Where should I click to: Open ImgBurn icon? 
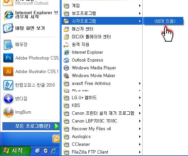coord(8,112)
